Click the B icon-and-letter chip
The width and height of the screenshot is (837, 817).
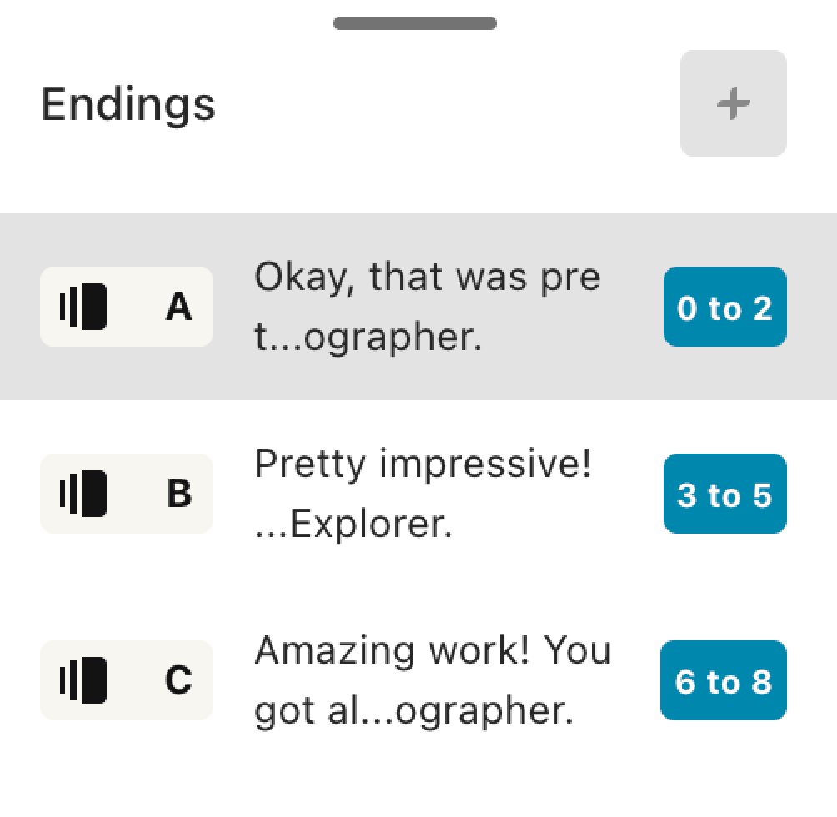pyautogui.click(x=127, y=494)
